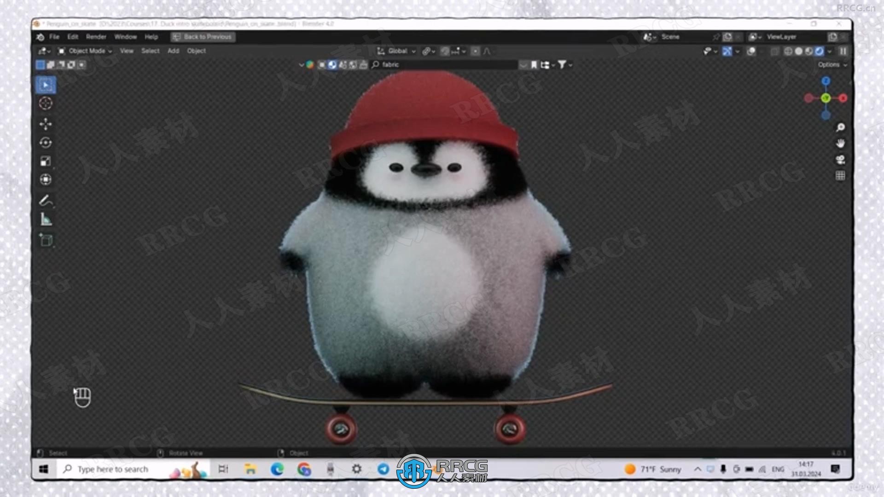Enable wireframe shading mode
This screenshot has width=884, height=497.
coord(788,51)
